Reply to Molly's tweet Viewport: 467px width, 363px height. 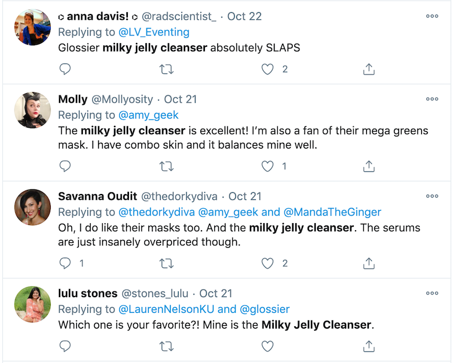[x=65, y=167]
